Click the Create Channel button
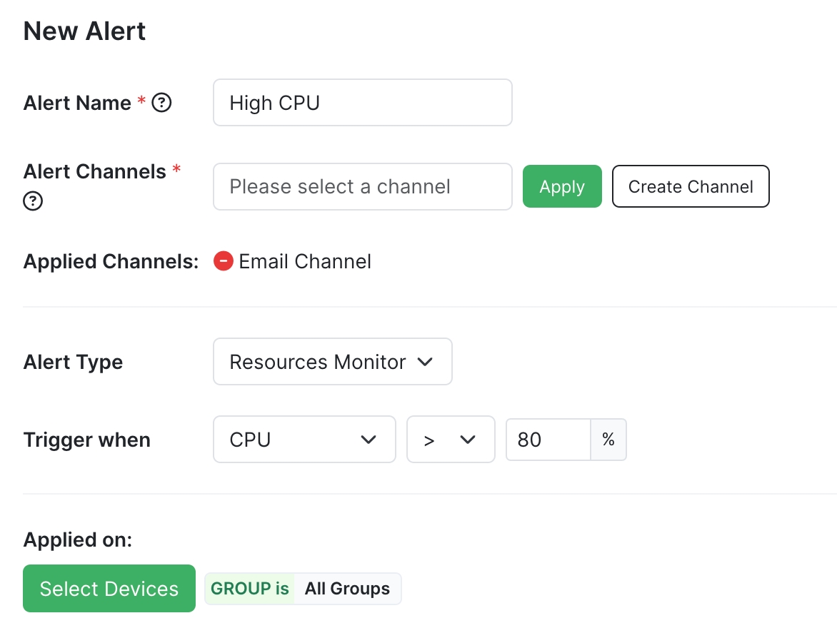837x628 pixels. coord(690,187)
